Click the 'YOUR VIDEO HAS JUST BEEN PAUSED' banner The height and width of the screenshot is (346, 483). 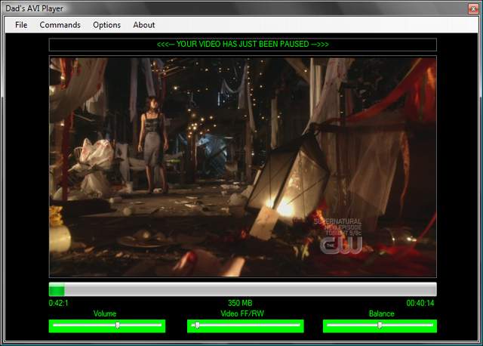tap(243, 45)
